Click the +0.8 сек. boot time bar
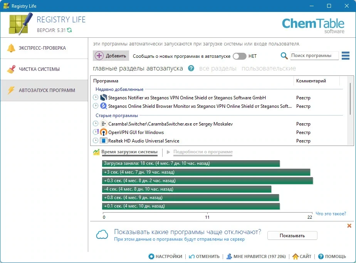 (x=190, y=198)
